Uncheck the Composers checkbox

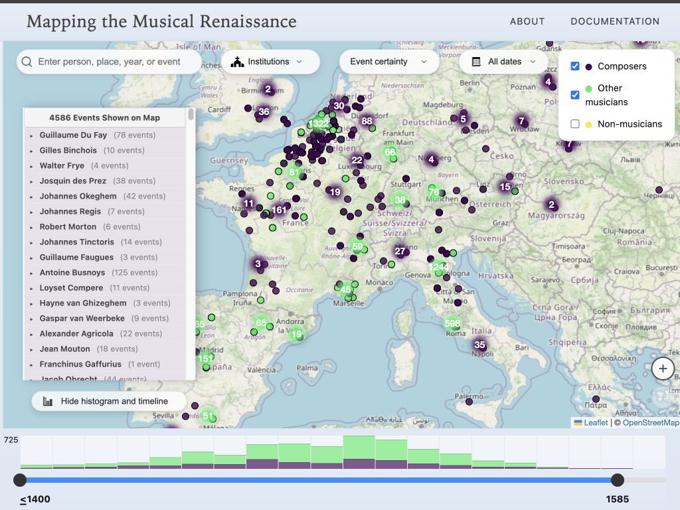[575, 66]
